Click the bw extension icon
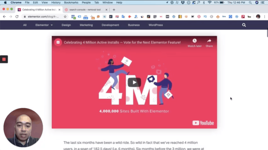Screen dimensions: 268x150 point(250,17)
